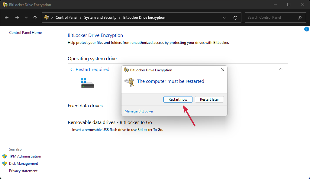View the Privacy statement

(23, 171)
